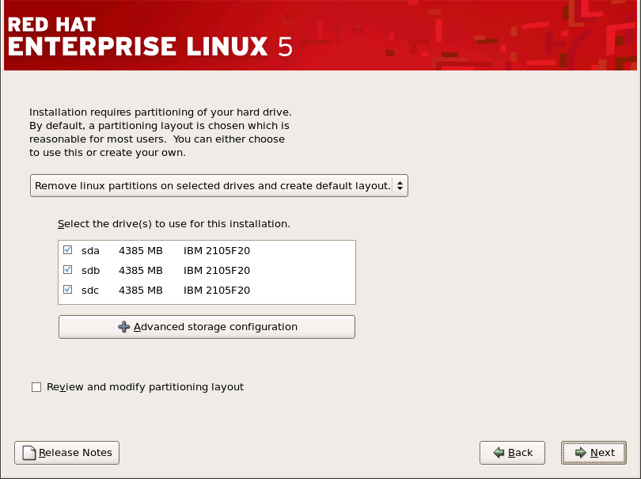641x479 pixels.
Task: Open the Release Notes
Action: coord(66,452)
